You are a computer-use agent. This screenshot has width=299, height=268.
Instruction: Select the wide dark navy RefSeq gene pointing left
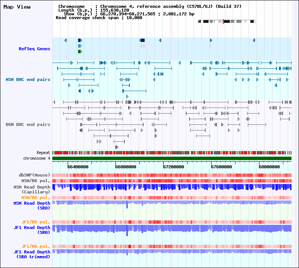[x=142, y=40]
